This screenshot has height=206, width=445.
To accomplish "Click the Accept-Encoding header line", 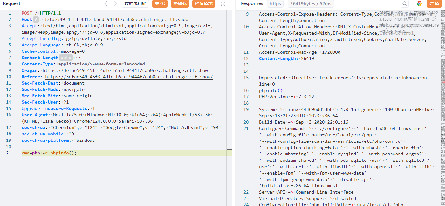I will click(74, 38).
